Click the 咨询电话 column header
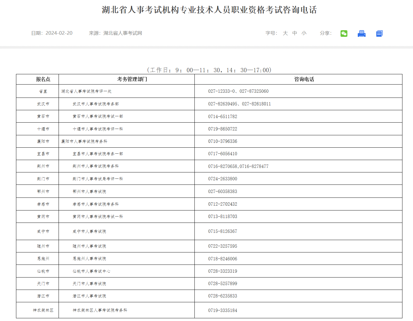The image size is (413, 321). point(304,79)
